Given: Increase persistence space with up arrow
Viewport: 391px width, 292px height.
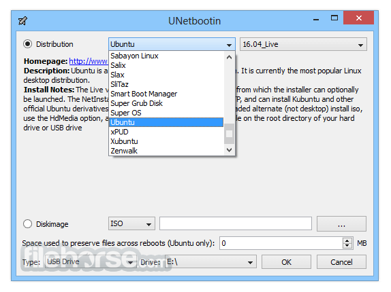Looking at the screenshot, I should (x=347, y=240).
